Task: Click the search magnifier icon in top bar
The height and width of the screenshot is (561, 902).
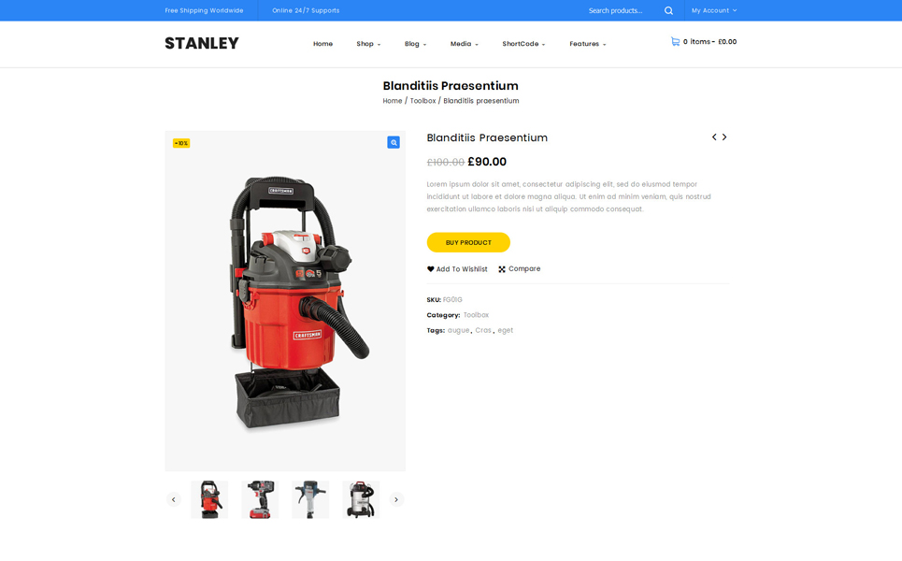Action: click(x=668, y=10)
